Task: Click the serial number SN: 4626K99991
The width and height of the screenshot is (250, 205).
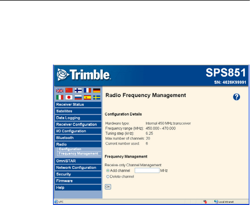Action: (230, 82)
